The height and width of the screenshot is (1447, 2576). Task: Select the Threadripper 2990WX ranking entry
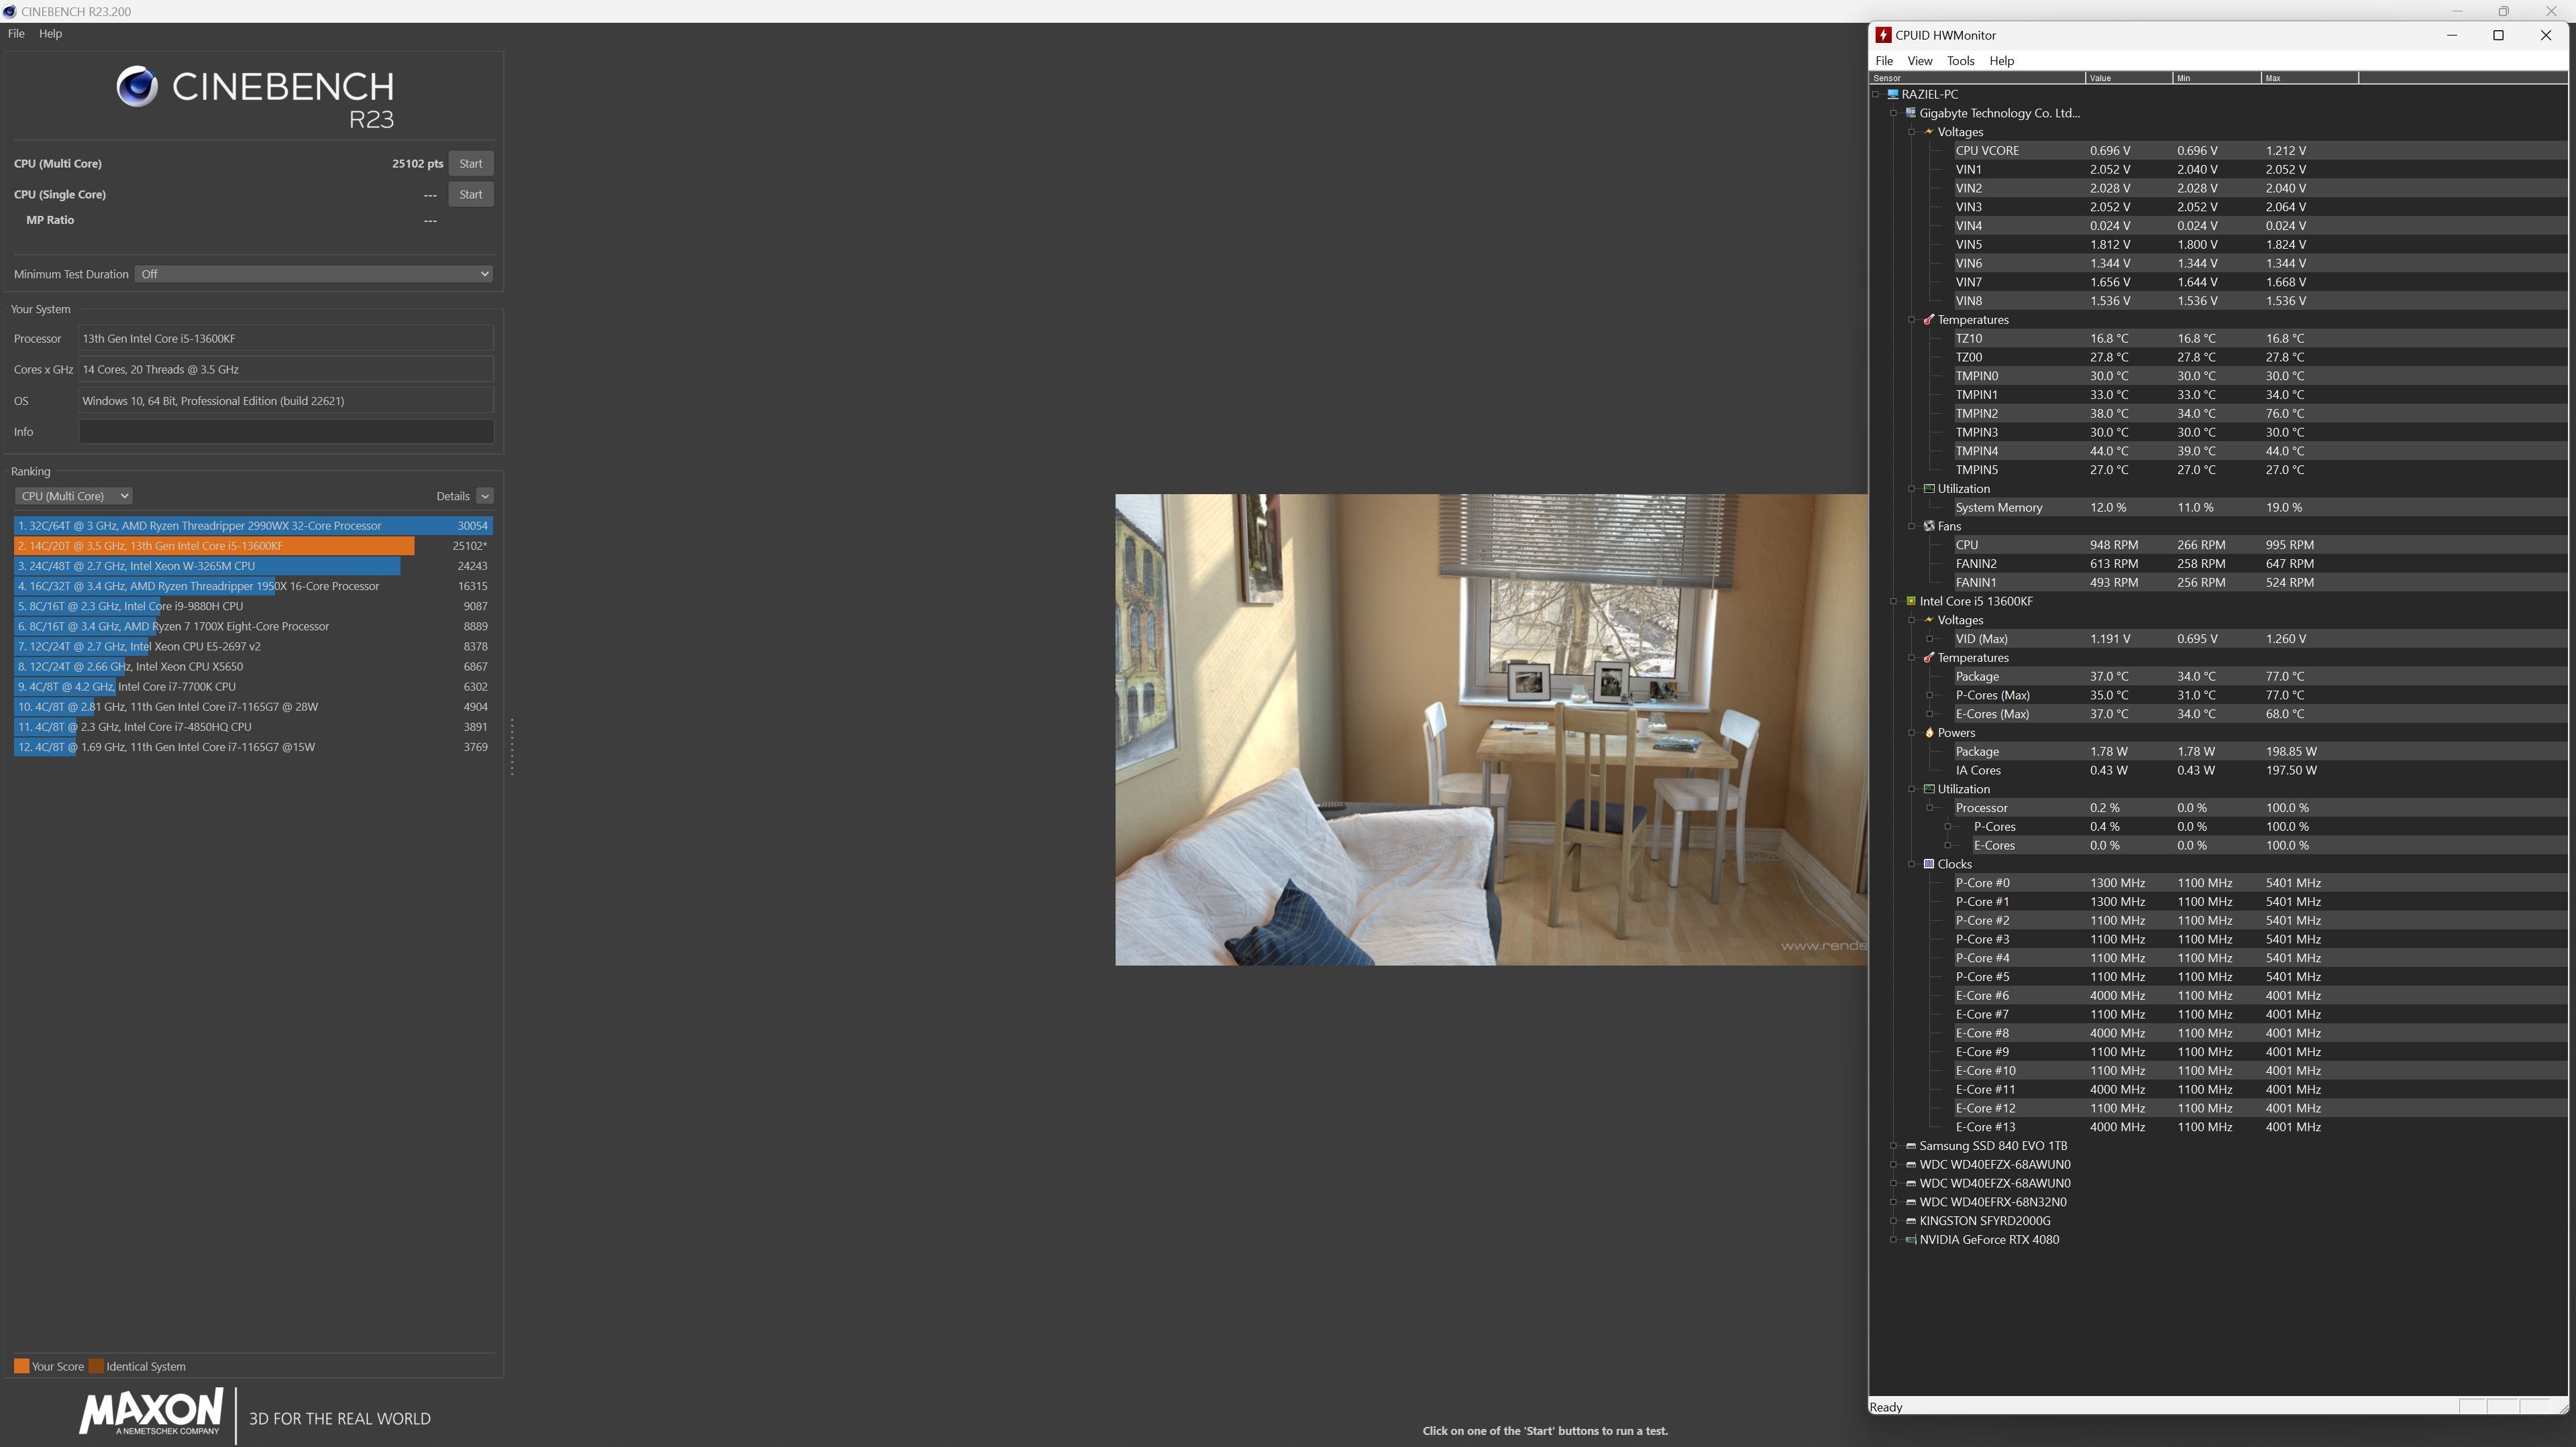click(x=253, y=526)
